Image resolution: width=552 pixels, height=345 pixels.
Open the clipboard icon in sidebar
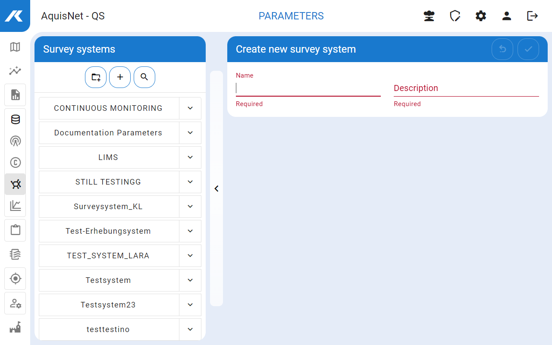pyautogui.click(x=15, y=230)
